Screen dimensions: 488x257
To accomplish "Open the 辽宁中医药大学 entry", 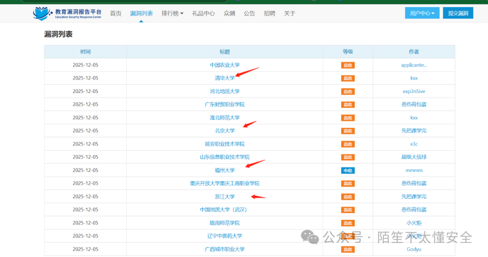I will coord(225,236).
